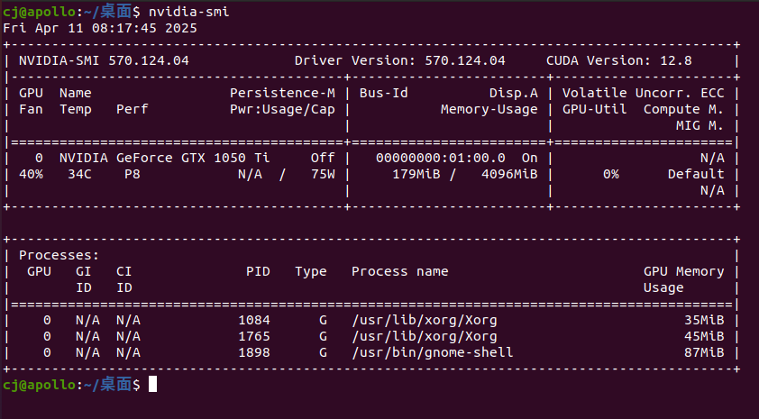Click the terminal cursor at the bottom prompt
Image resolution: width=759 pixels, height=419 pixels.
[152, 384]
